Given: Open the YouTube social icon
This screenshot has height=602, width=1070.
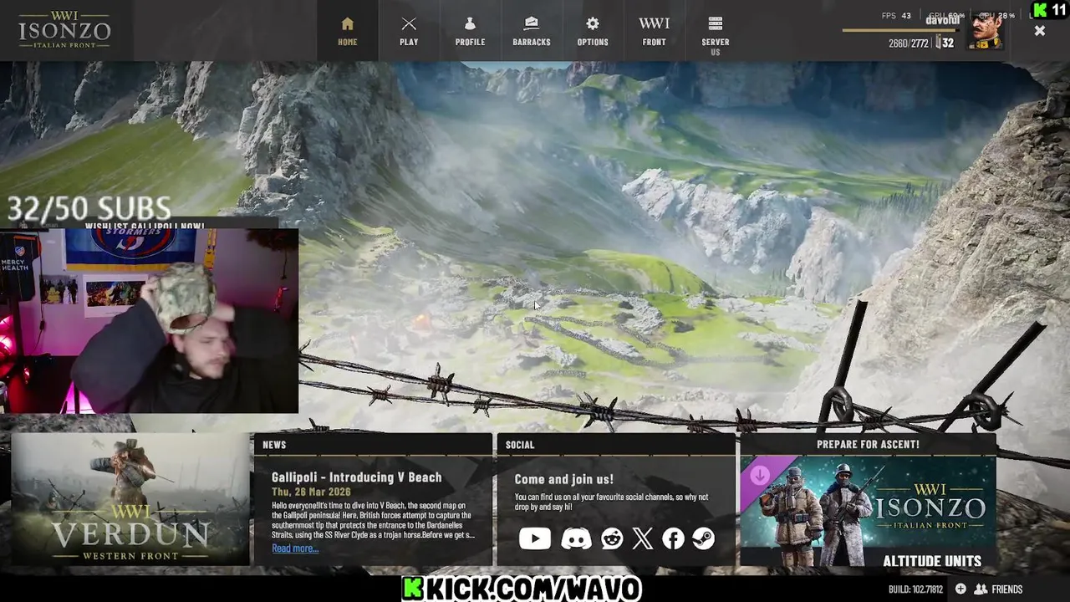Looking at the screenshot, I should point(535,538).
